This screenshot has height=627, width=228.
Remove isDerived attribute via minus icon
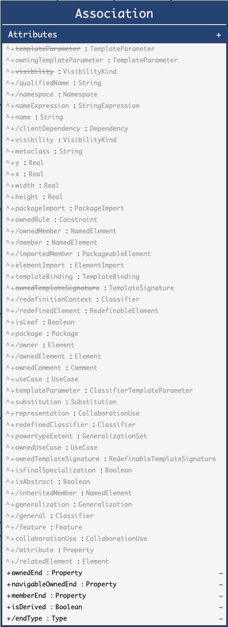221,607
